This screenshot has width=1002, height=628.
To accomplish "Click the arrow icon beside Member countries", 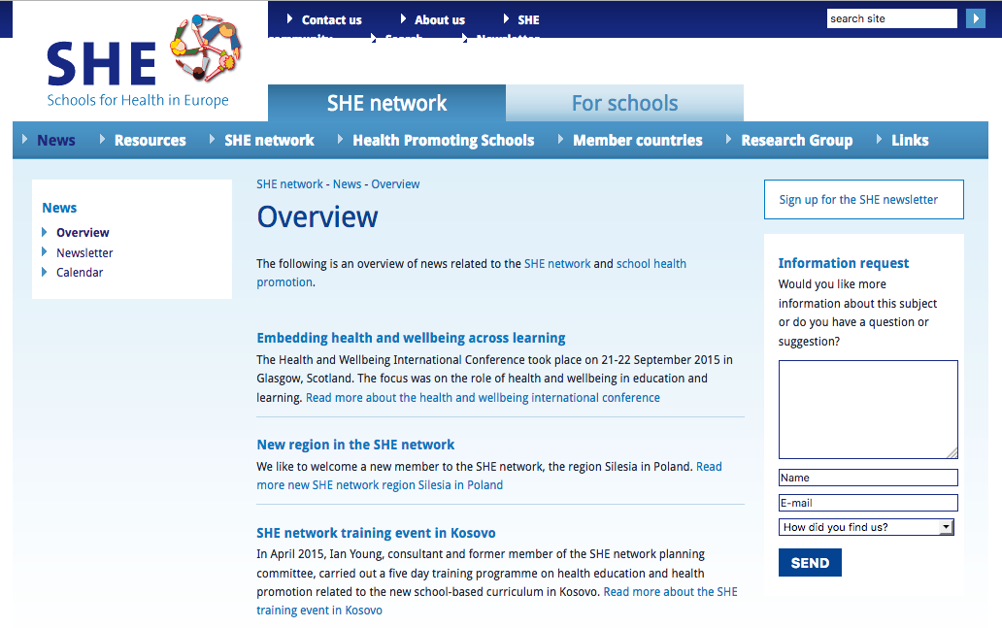I will pyautogui.click(x=560, y=139).
